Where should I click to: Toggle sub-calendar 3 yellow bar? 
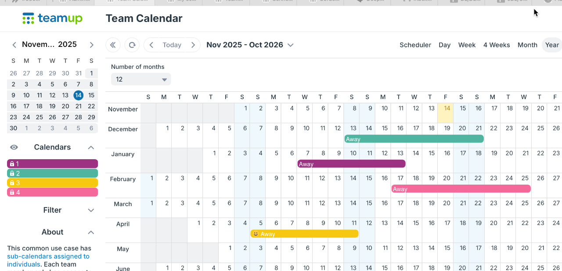(x=52, y=183)
